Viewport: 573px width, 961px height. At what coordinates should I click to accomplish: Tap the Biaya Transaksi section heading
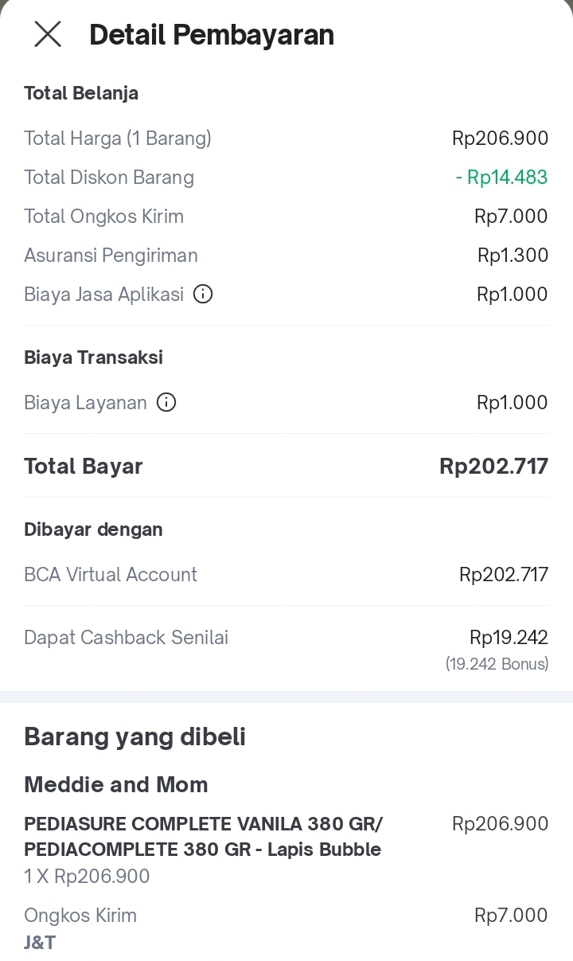point(93,357)
